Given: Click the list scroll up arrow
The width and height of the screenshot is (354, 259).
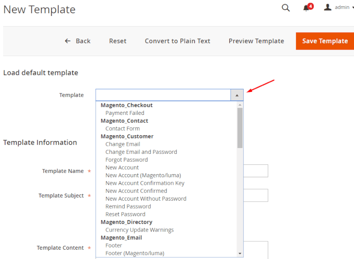Looking at the screenshot, I should 240,105.
